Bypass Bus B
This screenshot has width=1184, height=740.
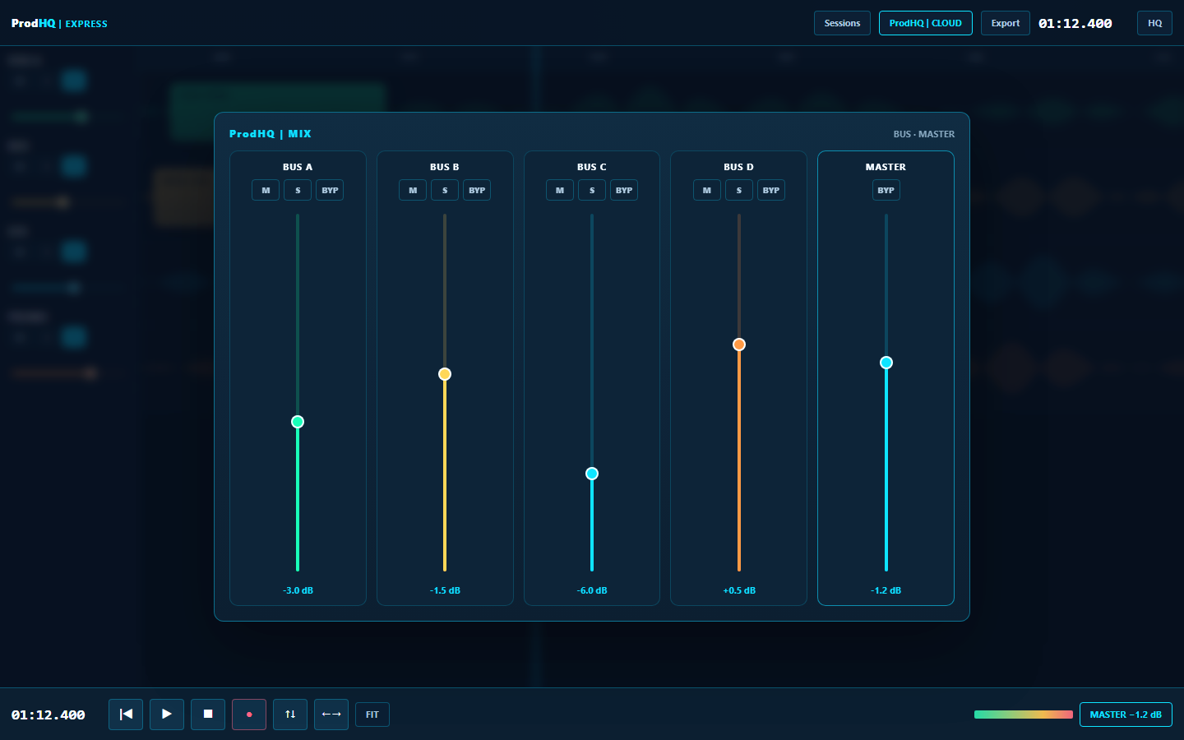pyautogui.click(x=477, y=190)
